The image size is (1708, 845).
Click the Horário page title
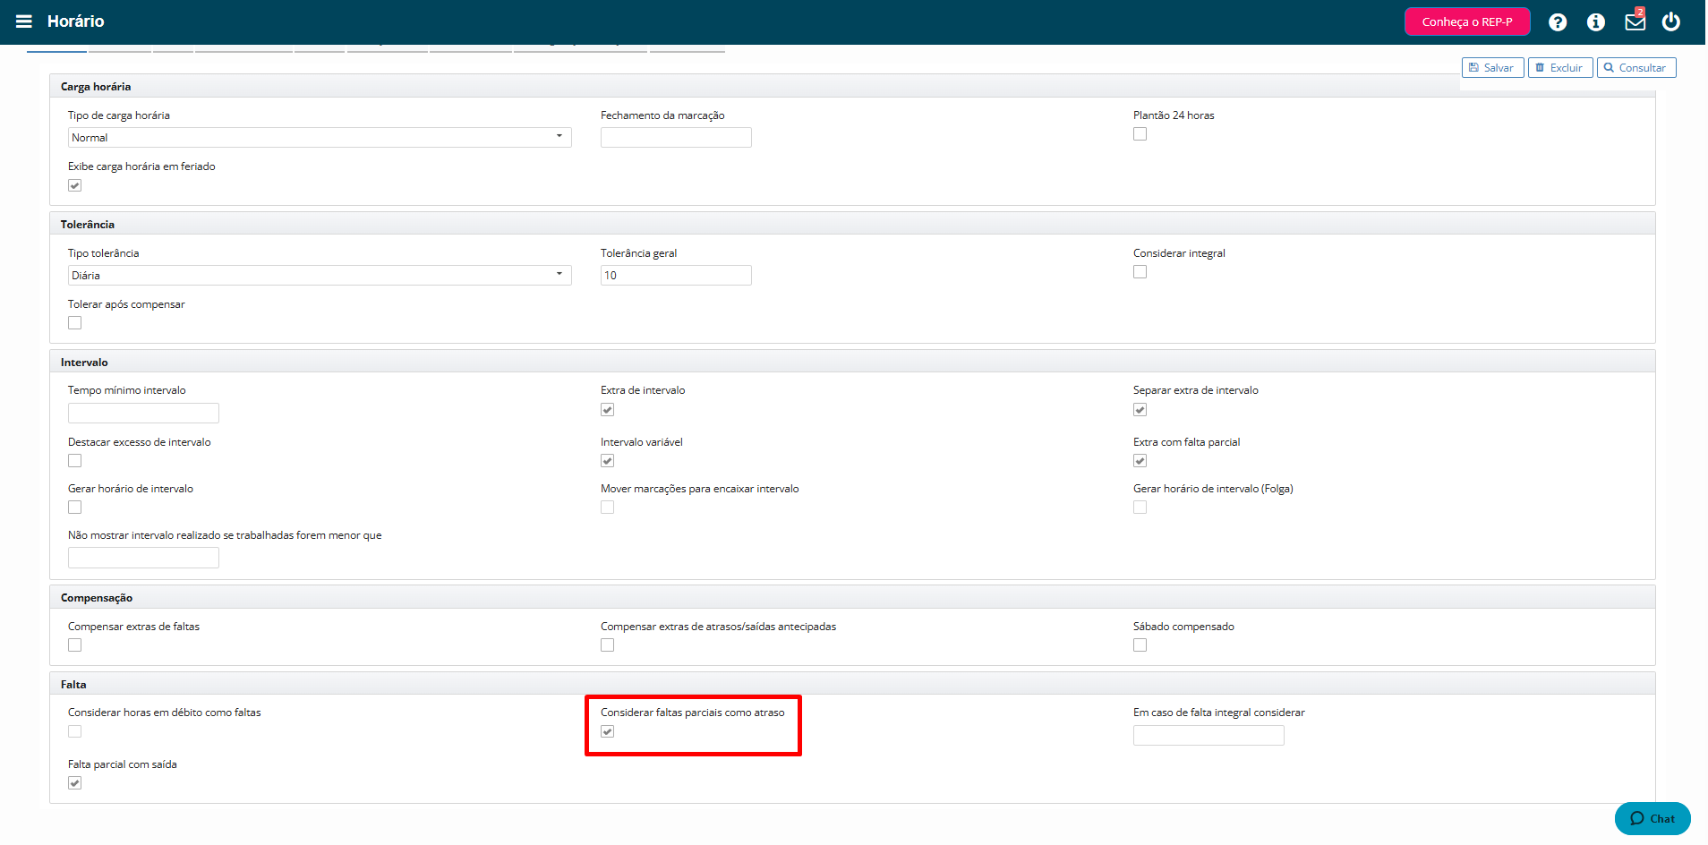tap(75, 21)
